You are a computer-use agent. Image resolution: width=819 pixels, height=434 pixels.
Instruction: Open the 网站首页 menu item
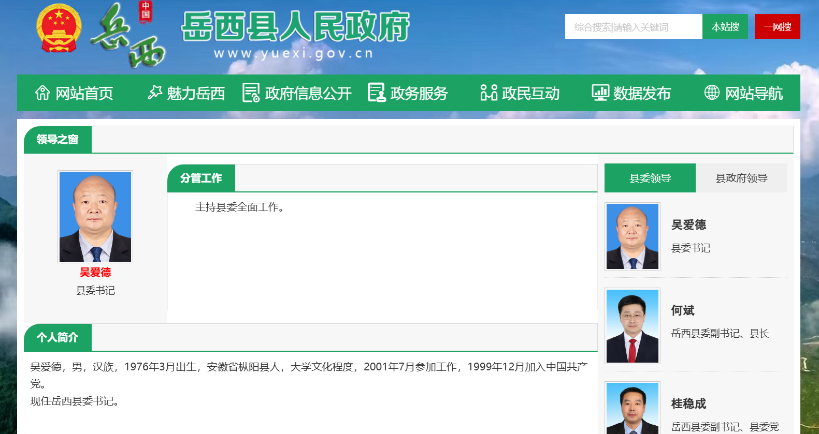pyautogui.click(x=84, y=93)
